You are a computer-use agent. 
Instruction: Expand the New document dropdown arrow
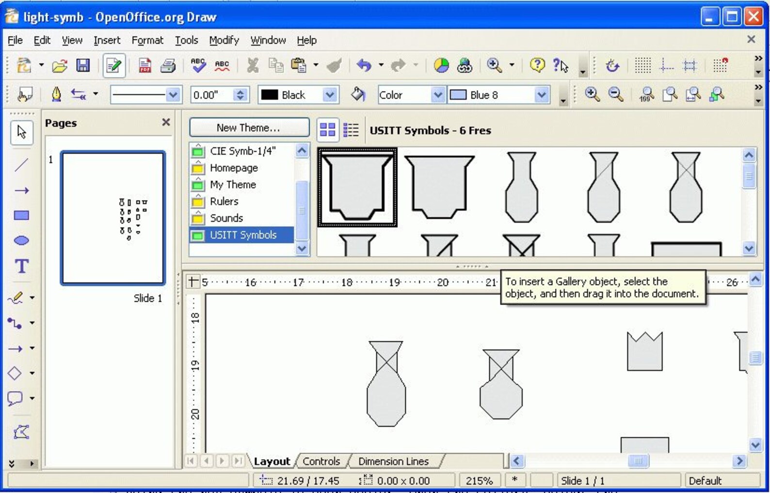click(x=41, y=65)
